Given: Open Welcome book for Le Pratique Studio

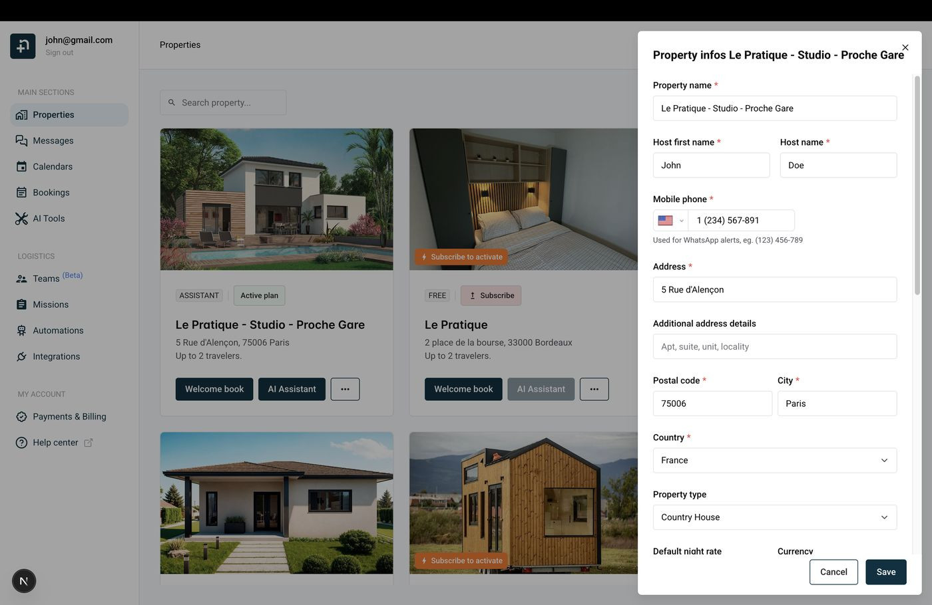Looking at the screenshot, I should (x=214, y=389).
